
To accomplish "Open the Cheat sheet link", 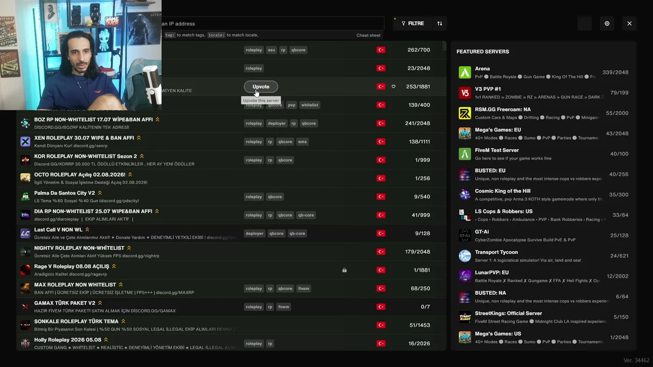I will [368, 35].
